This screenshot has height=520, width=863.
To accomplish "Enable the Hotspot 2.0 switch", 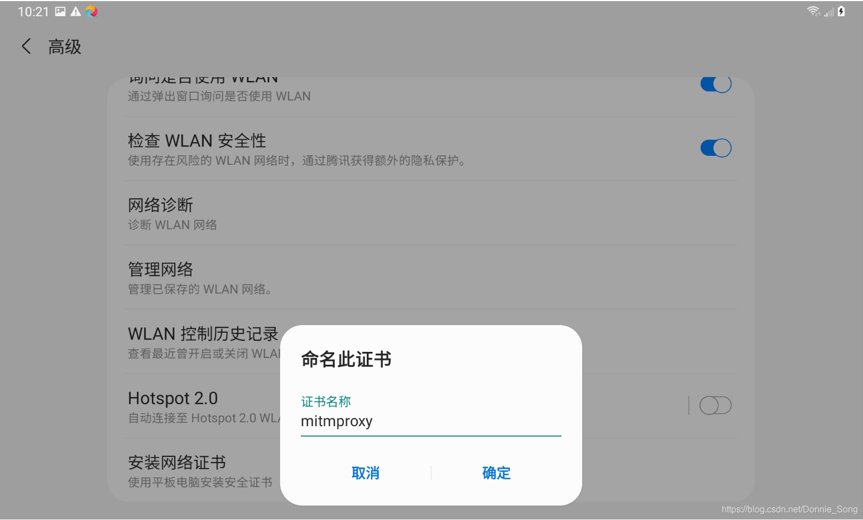I will [x=716, y=405].
